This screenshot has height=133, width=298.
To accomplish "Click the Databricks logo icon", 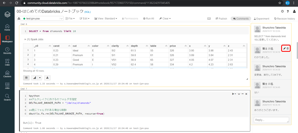I will click(7, 14).
